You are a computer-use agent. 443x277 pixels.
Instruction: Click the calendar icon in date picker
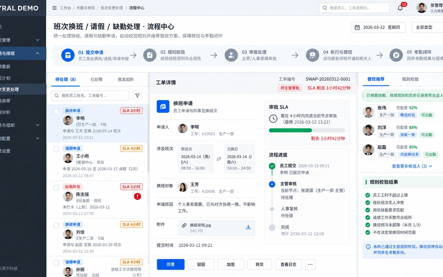[x=357, y=27]
